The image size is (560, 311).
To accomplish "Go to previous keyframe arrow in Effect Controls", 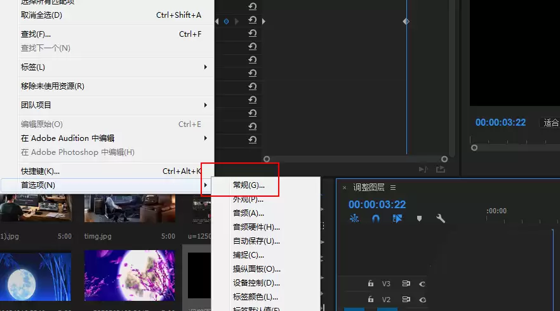I will click(x=217, y=22).
